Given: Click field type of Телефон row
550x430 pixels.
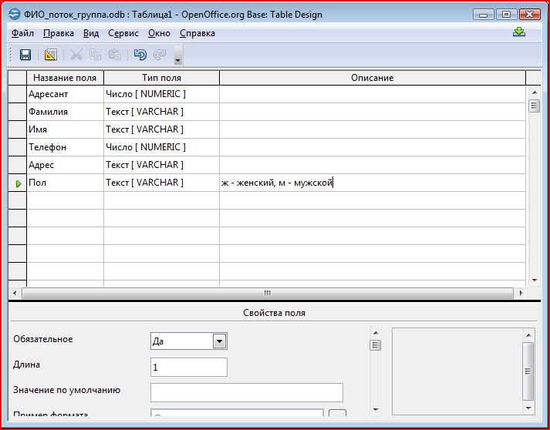Looking at the screenshot, I should [161, 147].
